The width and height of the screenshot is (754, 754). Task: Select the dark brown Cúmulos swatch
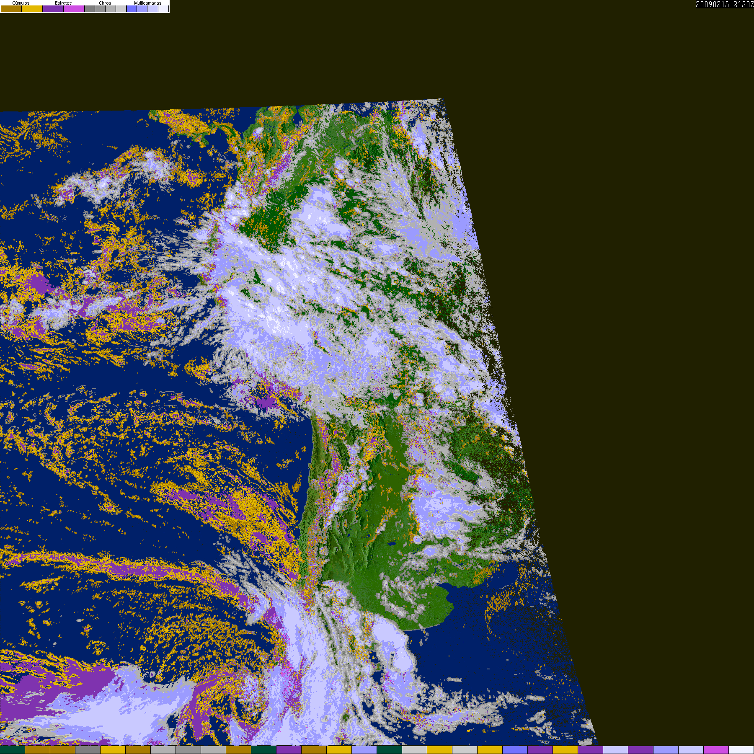coord(11,8)
